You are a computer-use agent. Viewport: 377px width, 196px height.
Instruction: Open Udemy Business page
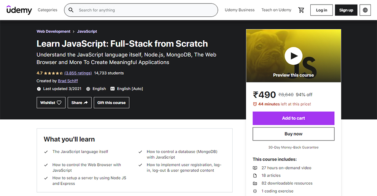coord(240,10)
